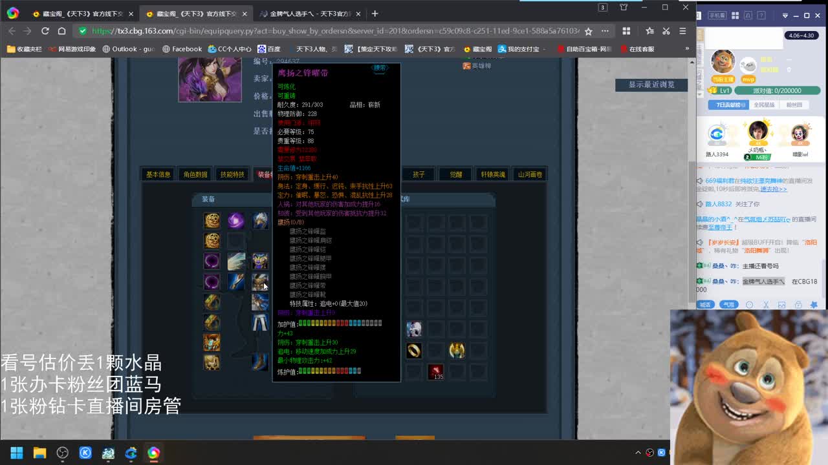Open the 我的支付宝 bookmark
The width and height of the screenshot is (828, 465).
click(521, 49)
